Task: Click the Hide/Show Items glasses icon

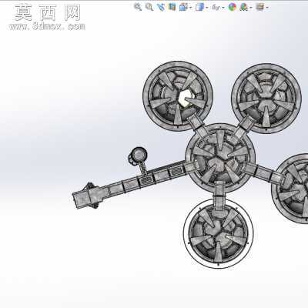Action: (216, 8)
